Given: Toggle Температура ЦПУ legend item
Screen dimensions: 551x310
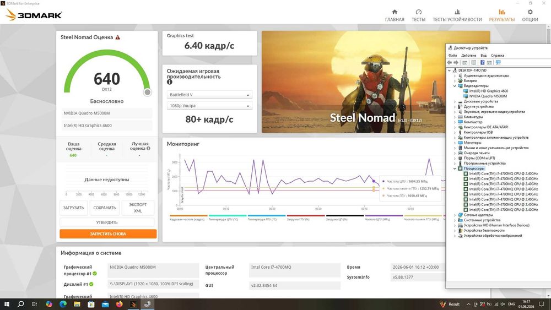Looking at the screenshot, I should click(x=227, y=217).
